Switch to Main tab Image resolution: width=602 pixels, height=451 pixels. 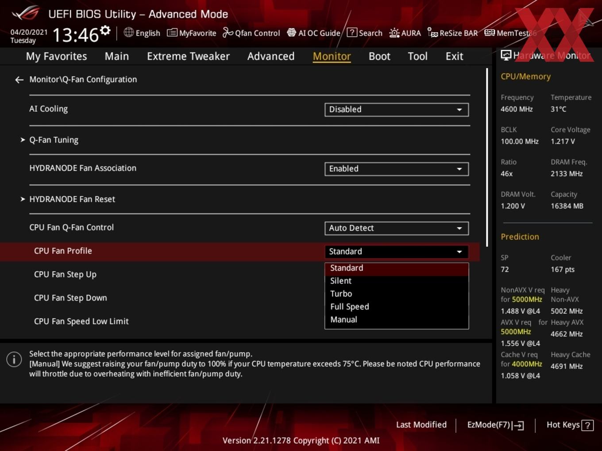pos(117,56)
